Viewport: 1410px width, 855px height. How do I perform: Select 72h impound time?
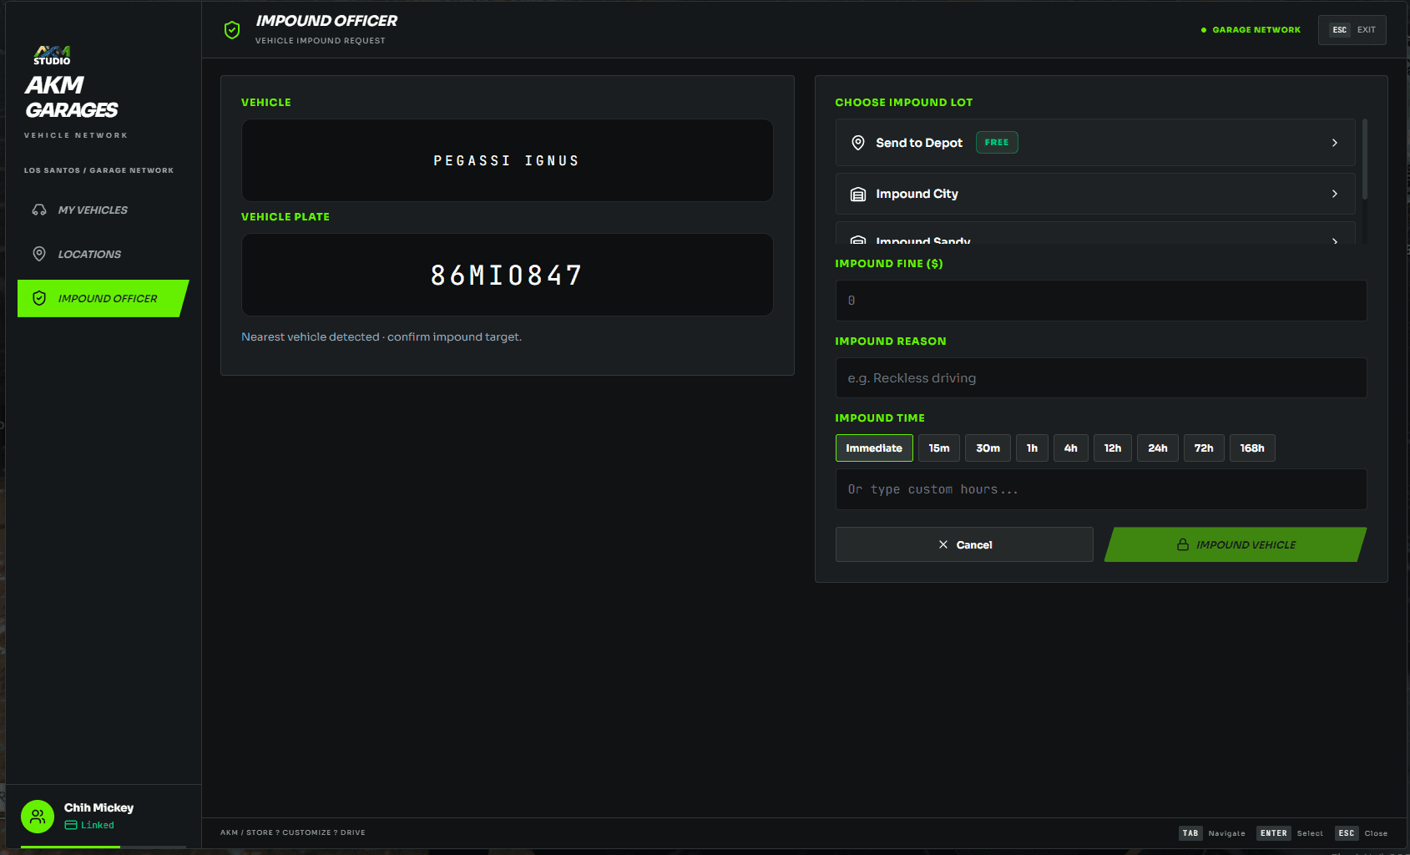coord(1204,448)
